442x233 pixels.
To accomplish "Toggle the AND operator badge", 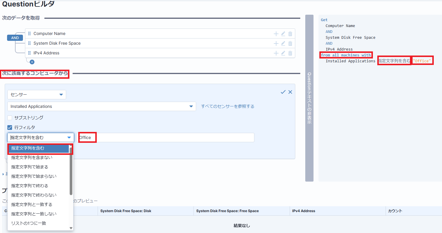I will pos(15,38).
